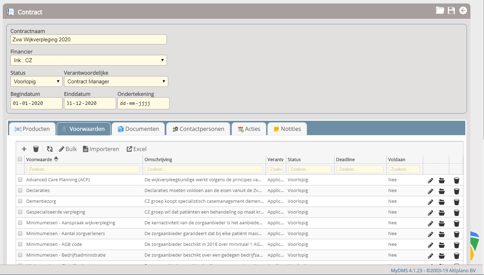The height and width of the screenshot is (275, 484).
Task: Click the Begindatum date field
Action: click(37, 103)
